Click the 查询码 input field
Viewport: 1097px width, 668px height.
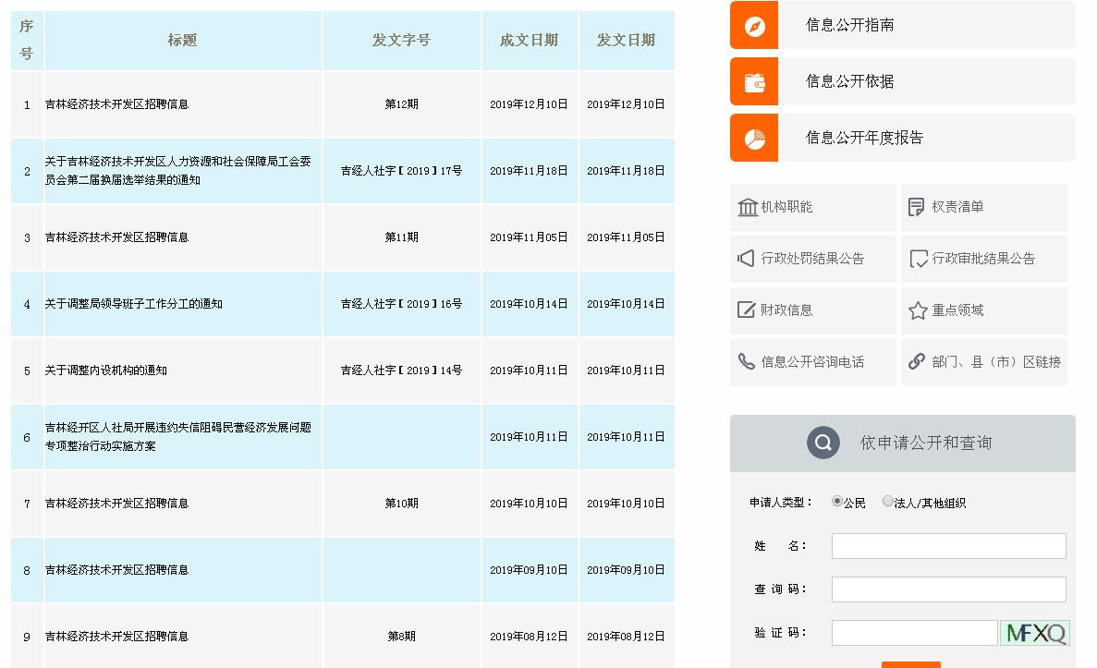click(x=949, y=589)
